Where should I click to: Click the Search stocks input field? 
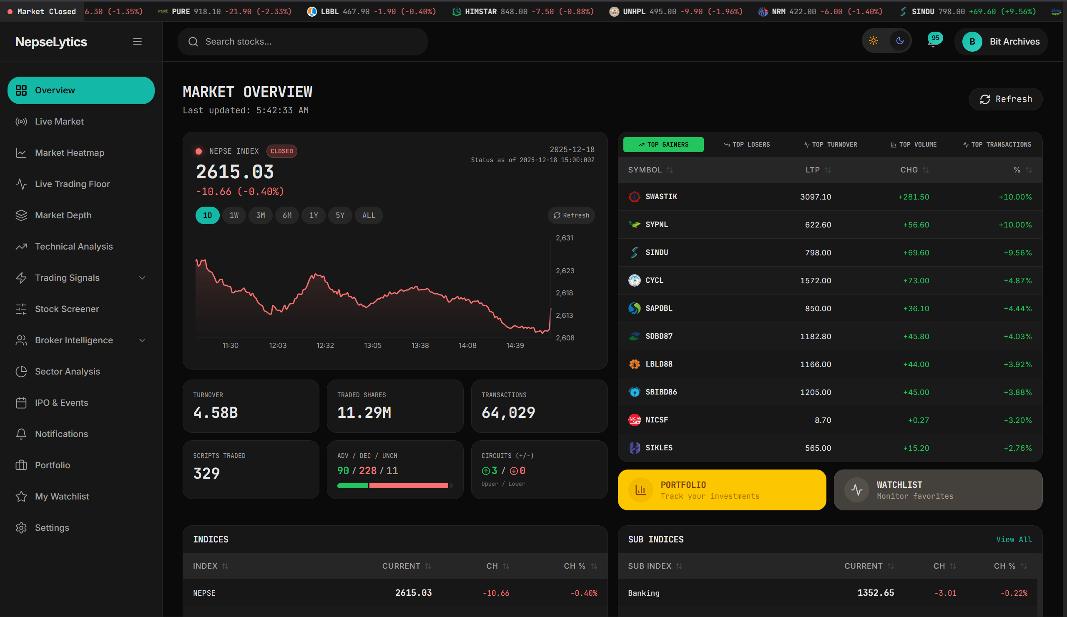(x=302, y=42)
